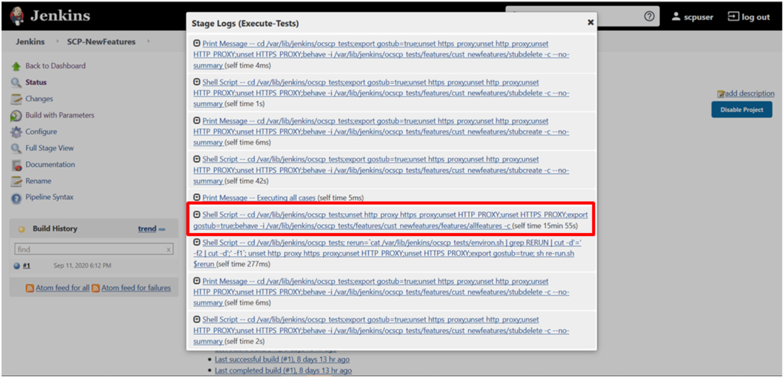Open Pipeline Syntax page
This screenshot has width=783, height=377.
pyautogui.click(x=49, y=197)
